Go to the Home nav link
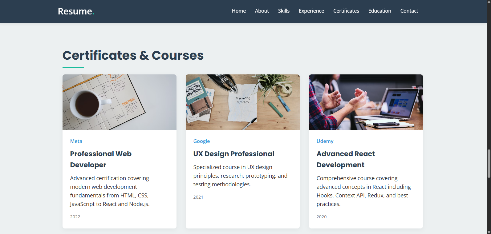The width and height of the screenshot is (491, 234). (239, 11)
